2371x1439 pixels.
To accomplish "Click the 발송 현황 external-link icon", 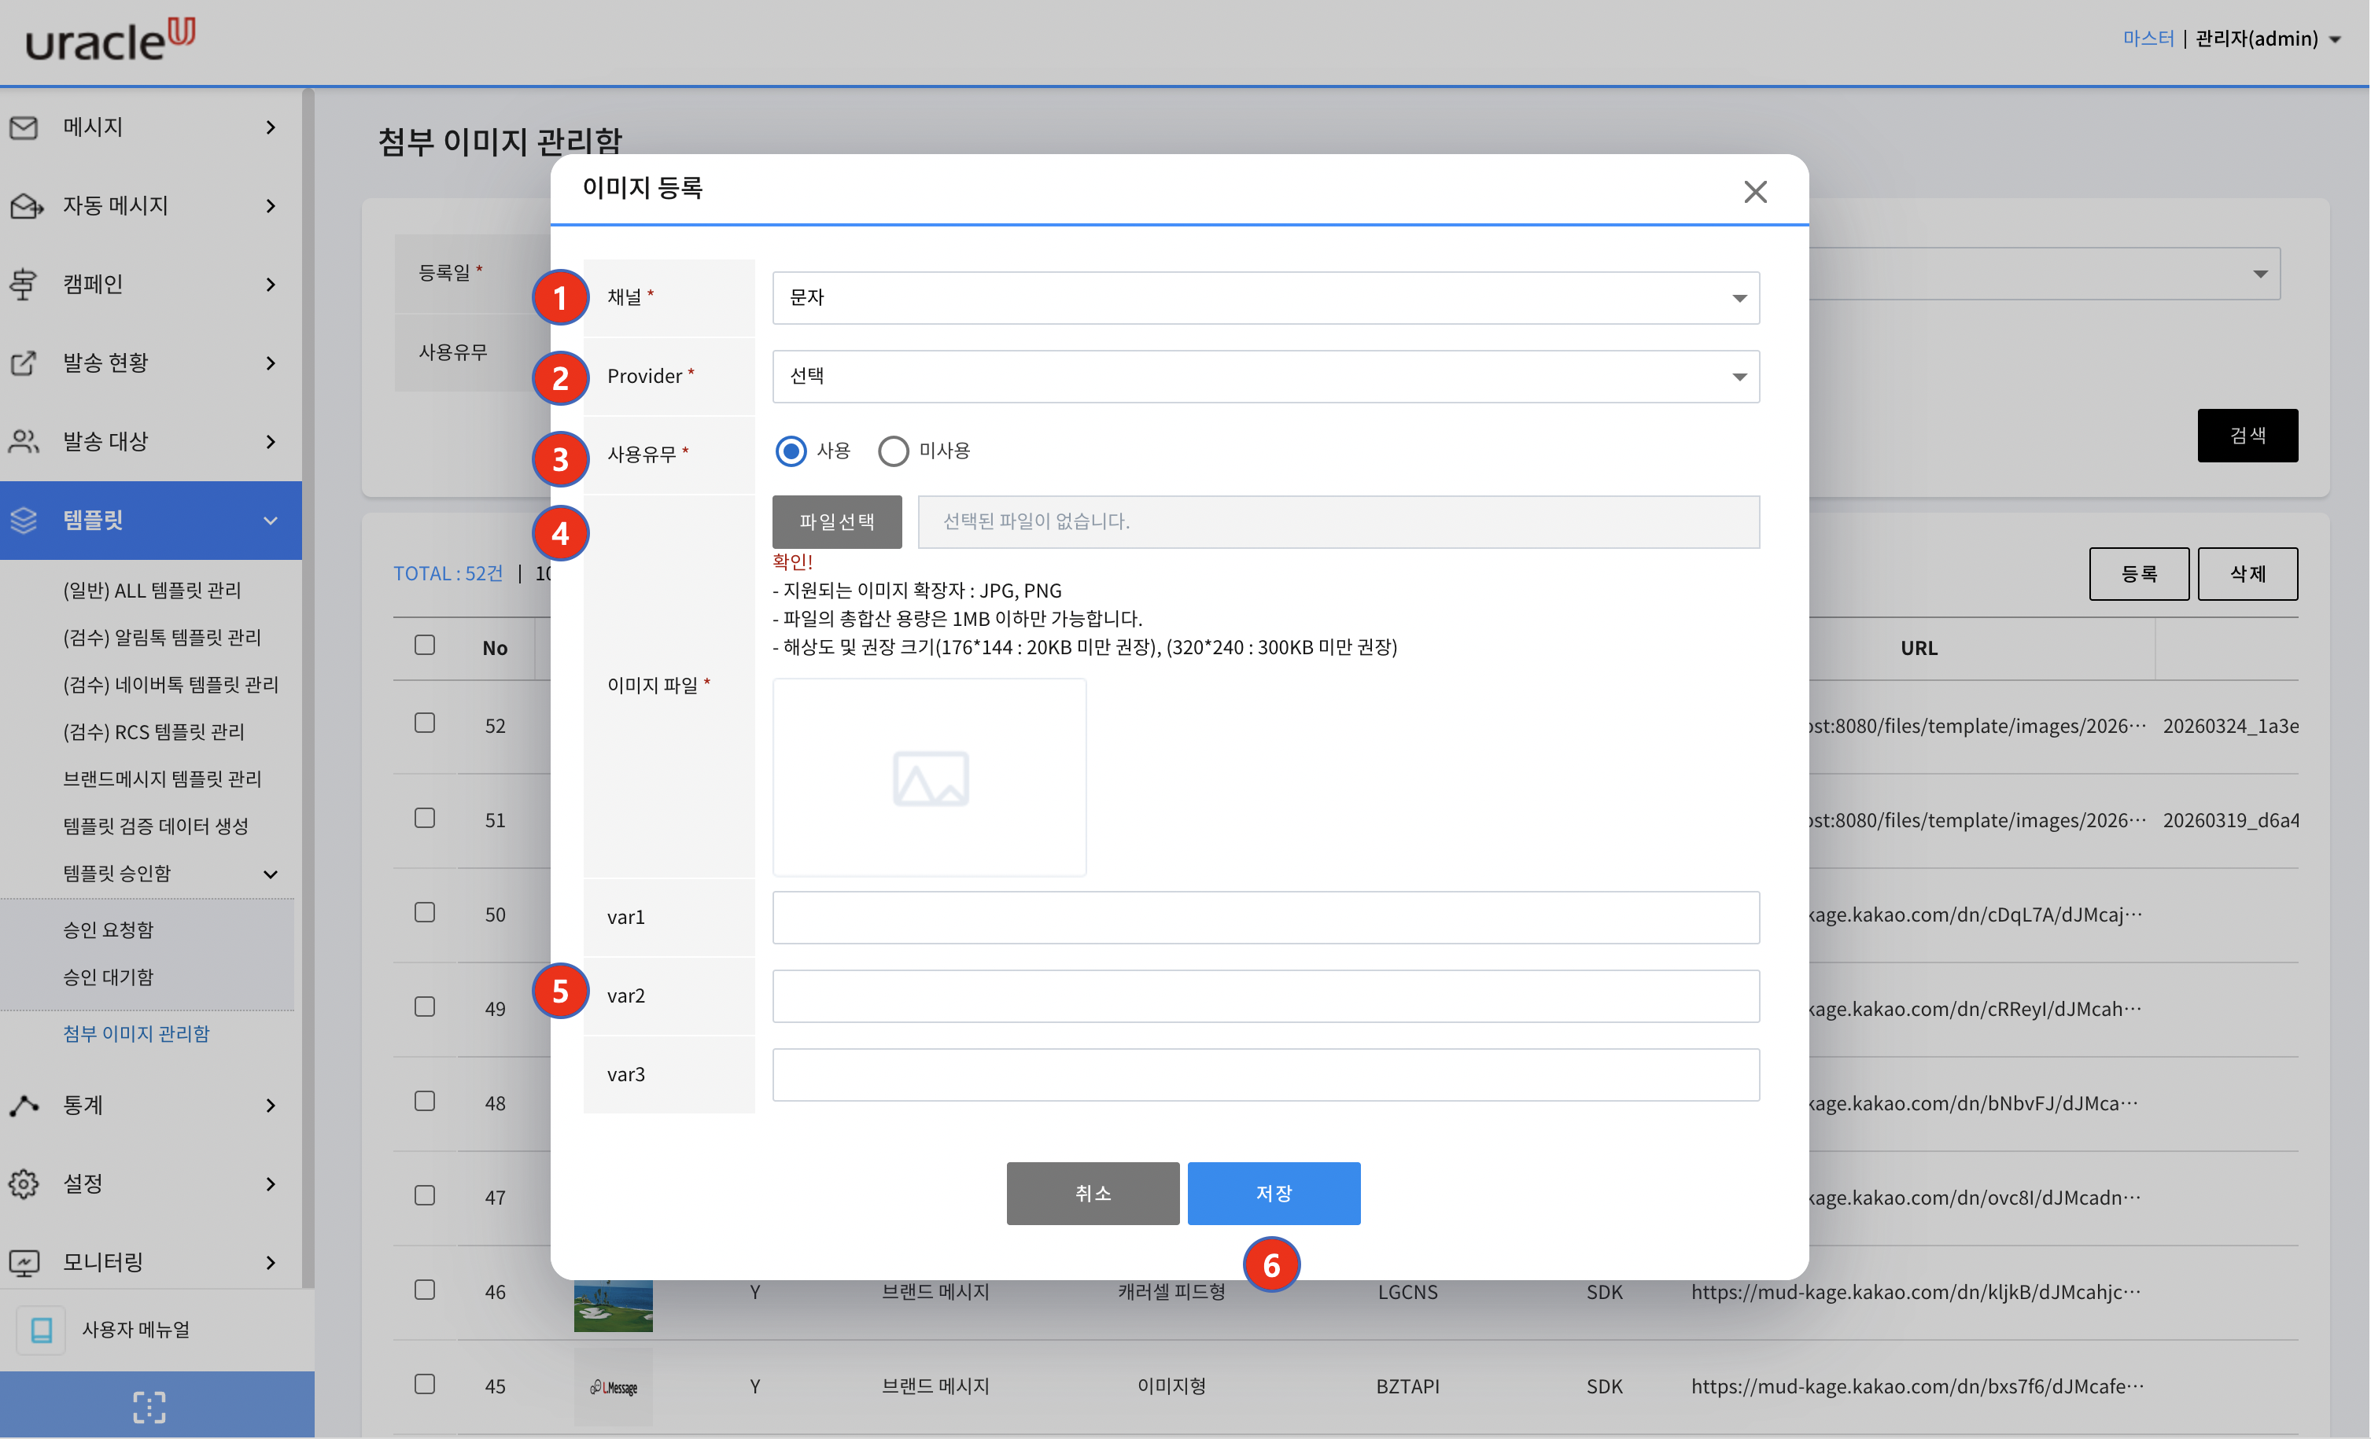I will [23, 363].
